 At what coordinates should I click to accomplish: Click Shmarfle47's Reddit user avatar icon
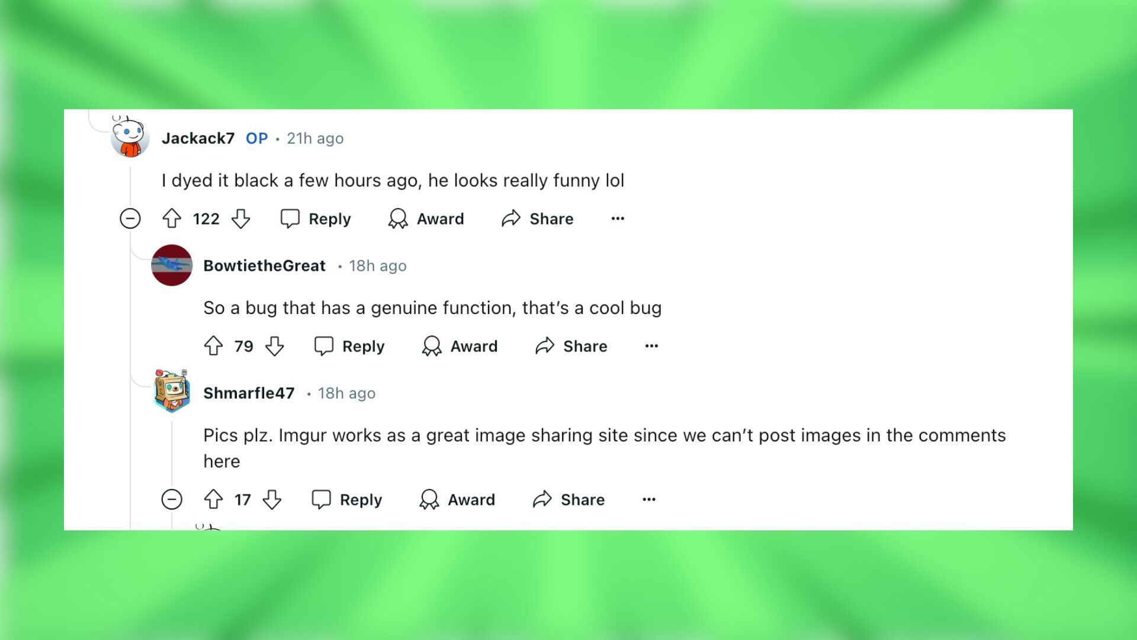click(172, 392)
